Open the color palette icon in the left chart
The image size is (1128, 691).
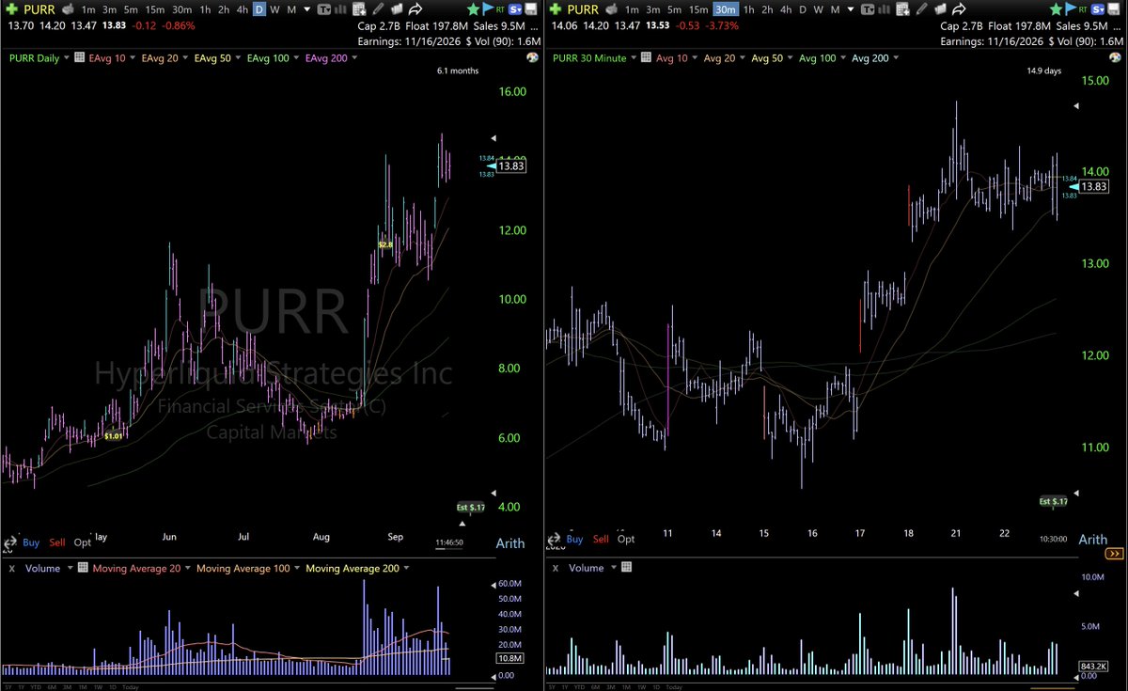click(x=533, y=58)
